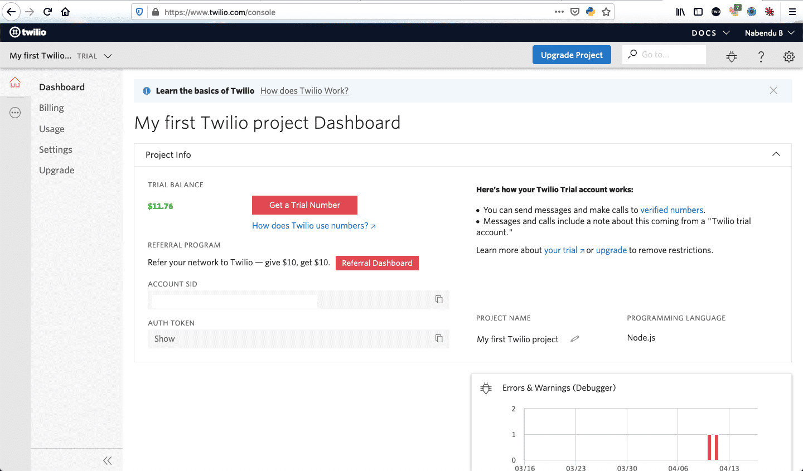Click the browser back arrow button
The width and height of the screenshot is (803, 471).
(11, 12)
